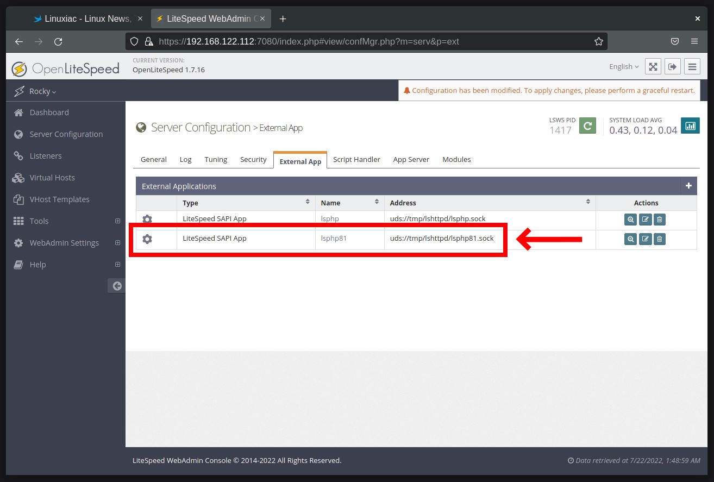This screenshot has width=714, height=482.
Task: Open a new browser tab
Action: 283,18
